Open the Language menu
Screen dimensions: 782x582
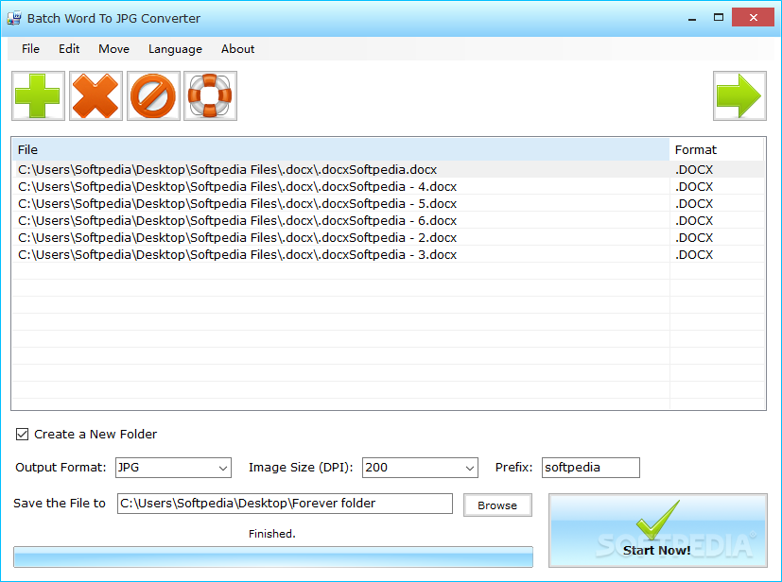click(x=175, y=49)
